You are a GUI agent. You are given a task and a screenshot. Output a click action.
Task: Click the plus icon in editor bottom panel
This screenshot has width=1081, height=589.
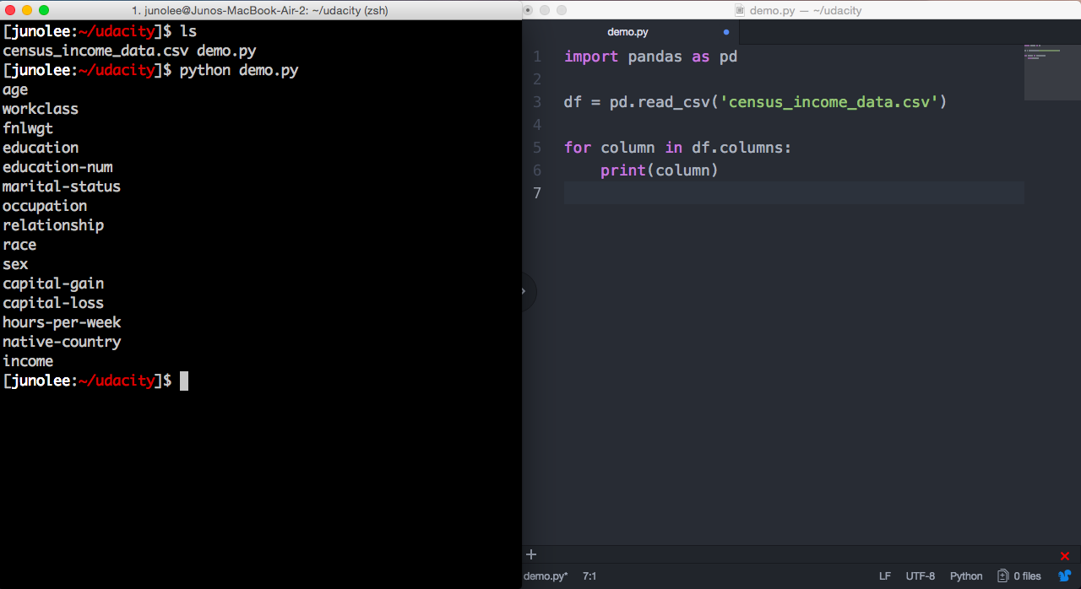tap(531, 554)
